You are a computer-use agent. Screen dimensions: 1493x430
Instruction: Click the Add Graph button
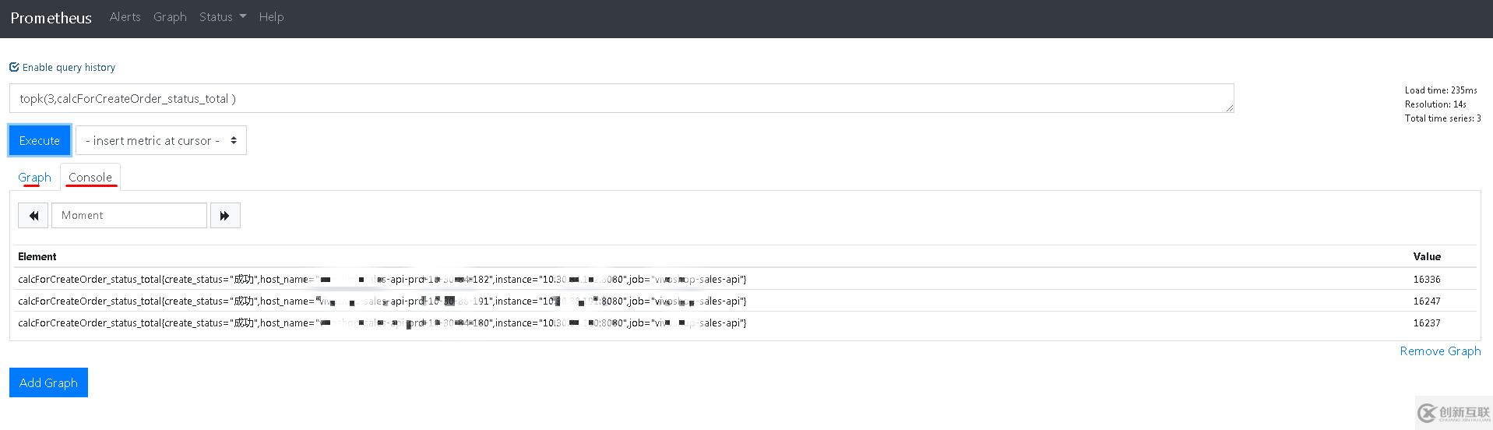tap(48, 382)
